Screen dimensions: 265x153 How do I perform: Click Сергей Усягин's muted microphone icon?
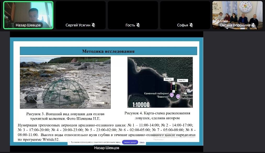(93, 25)
